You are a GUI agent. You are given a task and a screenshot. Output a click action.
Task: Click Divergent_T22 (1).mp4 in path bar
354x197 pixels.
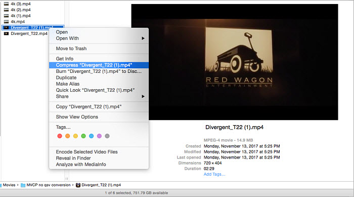pyautogui.click(x=101, y=185)
